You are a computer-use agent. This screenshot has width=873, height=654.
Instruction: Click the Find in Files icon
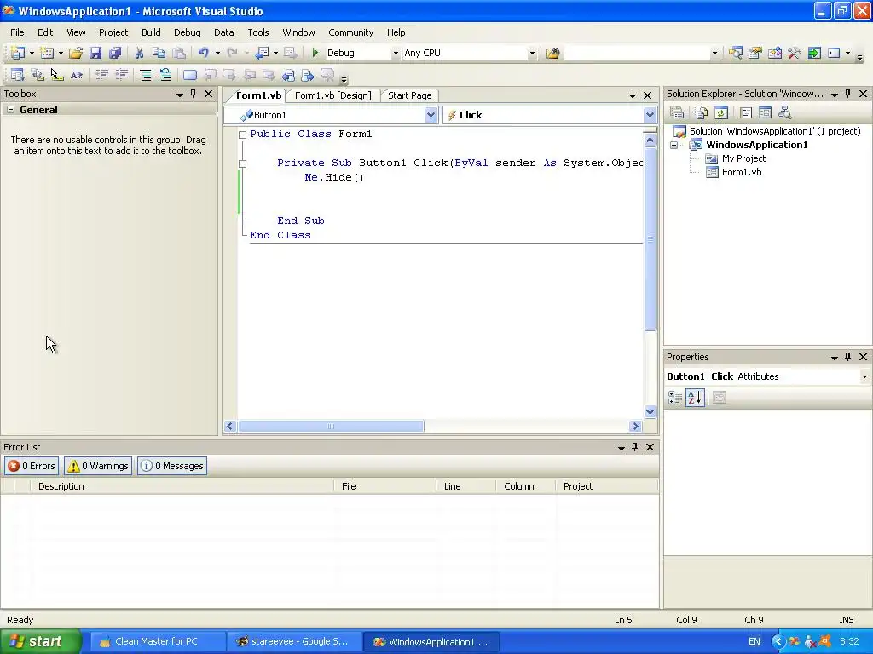tap(552, 53)
